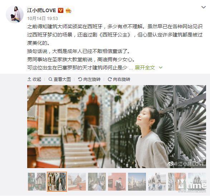This screenshot has height=196, width=210.
Task: Click the chevron beside 展开全文
Action: point(160,68)
